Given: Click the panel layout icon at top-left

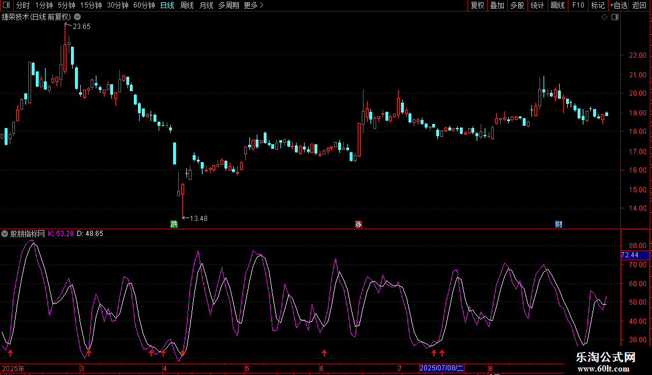Looking at the screenshot, I should tap(6, 5).
